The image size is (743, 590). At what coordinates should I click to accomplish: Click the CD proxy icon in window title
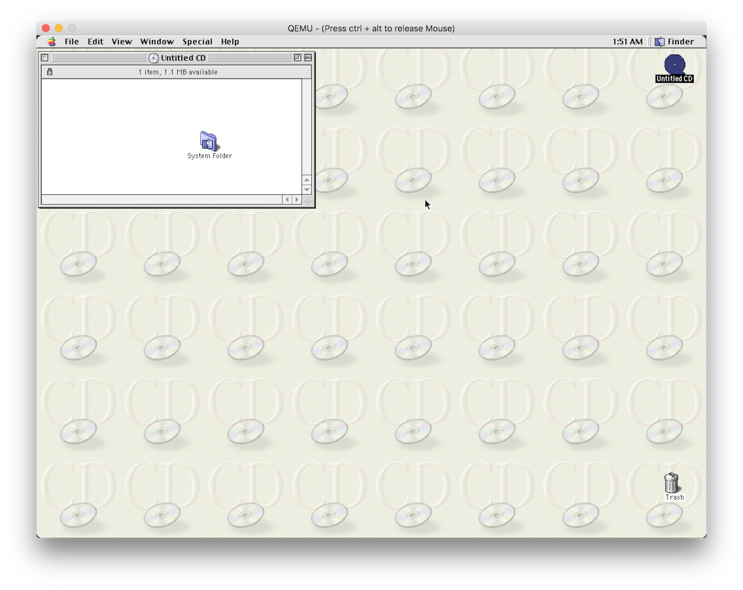(154, 58)
